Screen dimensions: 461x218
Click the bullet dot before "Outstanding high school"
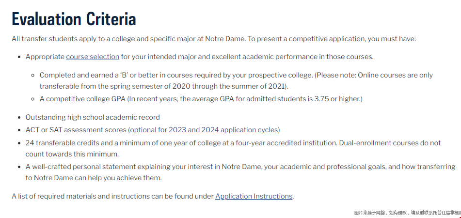[x=20, y=118]
